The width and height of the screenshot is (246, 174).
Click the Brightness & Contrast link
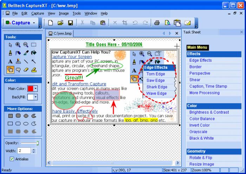(x=209, y=112)
